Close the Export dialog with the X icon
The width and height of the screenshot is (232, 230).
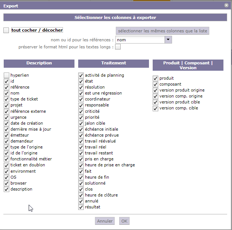[x=226, y=6]
